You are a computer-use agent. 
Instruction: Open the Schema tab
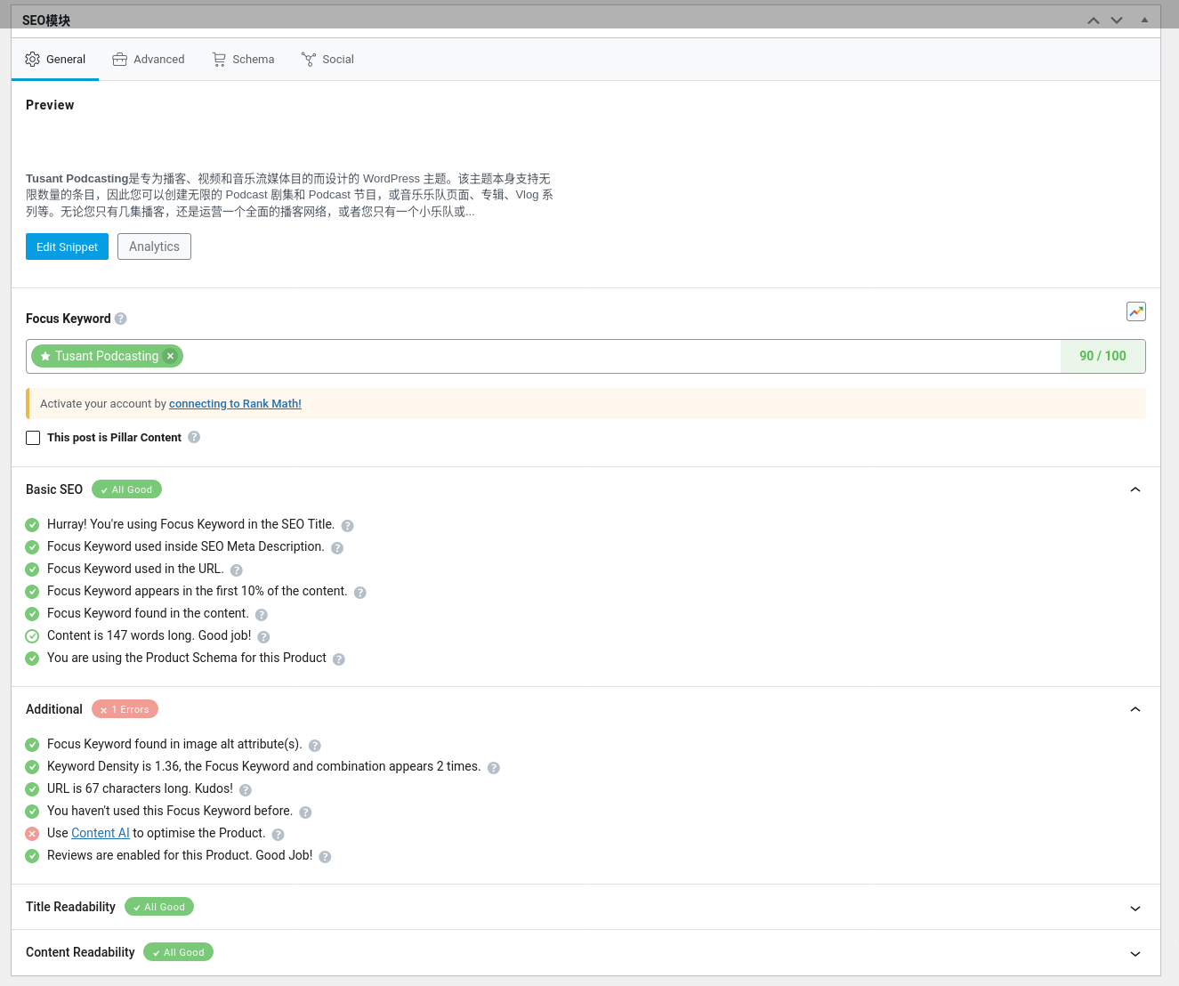pos(243,60)
